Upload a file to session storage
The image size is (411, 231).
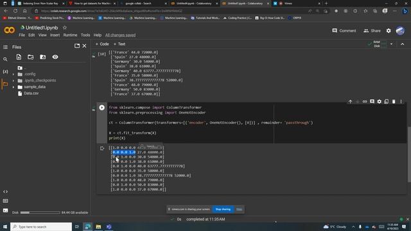point(19,57)
